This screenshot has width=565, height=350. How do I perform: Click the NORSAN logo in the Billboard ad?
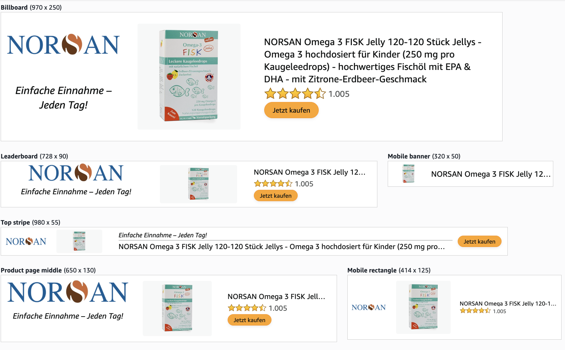point(63,45)
